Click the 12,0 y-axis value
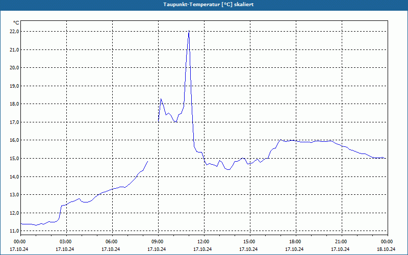The width and height of the screenshot is (408, 255). pyautogui.click(x=14, y=213)
